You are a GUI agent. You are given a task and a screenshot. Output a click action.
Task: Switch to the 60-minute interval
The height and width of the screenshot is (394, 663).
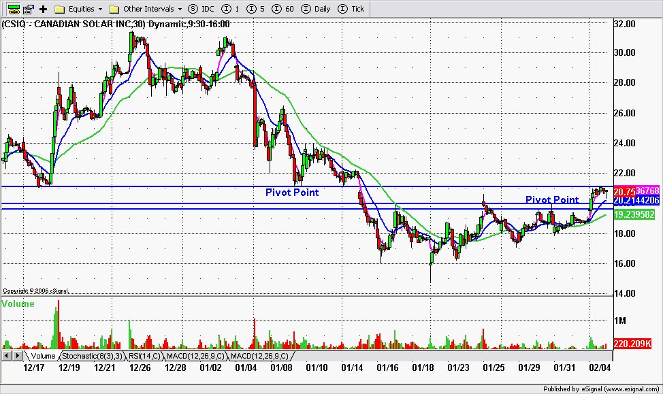(x=283, y=9)
